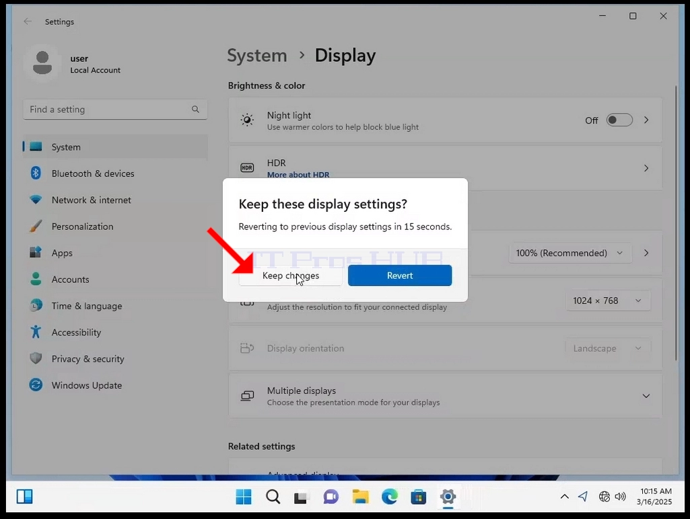This screenshot has height=519, width=690.
Task: Click the volume speaker tray icon
Action: (621, 497)
